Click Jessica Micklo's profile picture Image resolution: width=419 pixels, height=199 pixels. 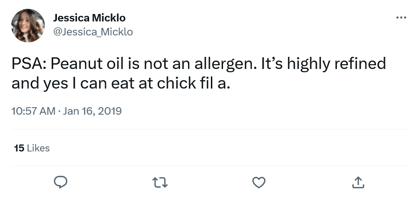click(x=28, y=25)
